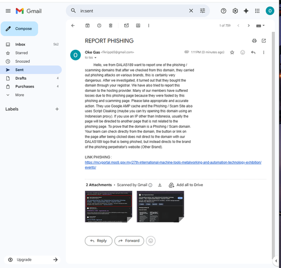Click the REPORT PHISHING subject heading
The image size is (281, 268).
coord(109,41)
